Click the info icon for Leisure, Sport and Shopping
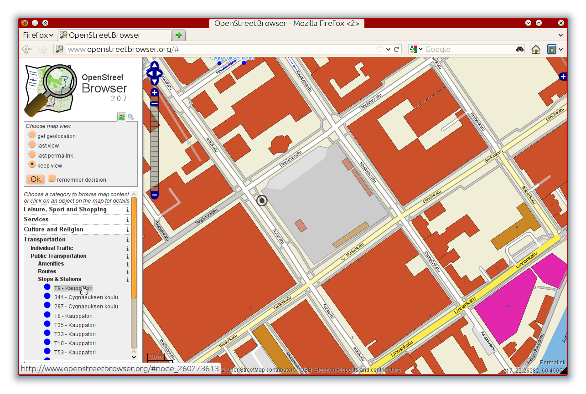 click(128, 210)
